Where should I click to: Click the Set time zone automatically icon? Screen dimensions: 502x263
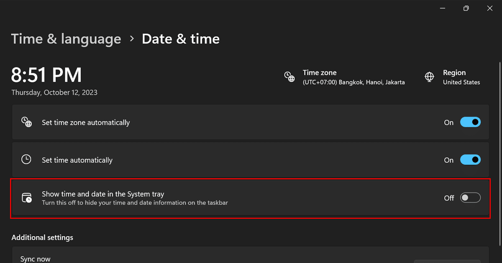point(27,122)
